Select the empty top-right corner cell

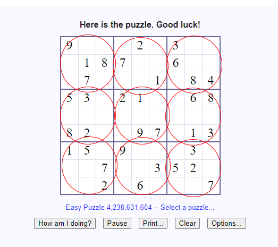click(211, 46)
